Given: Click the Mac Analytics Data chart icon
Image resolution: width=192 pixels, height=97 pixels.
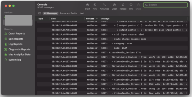Looking at the screenshot, I should pos(6,54).
